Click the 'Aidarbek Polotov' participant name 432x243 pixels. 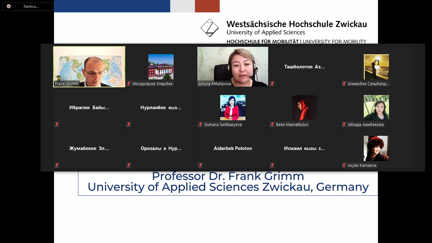point(233,148)
